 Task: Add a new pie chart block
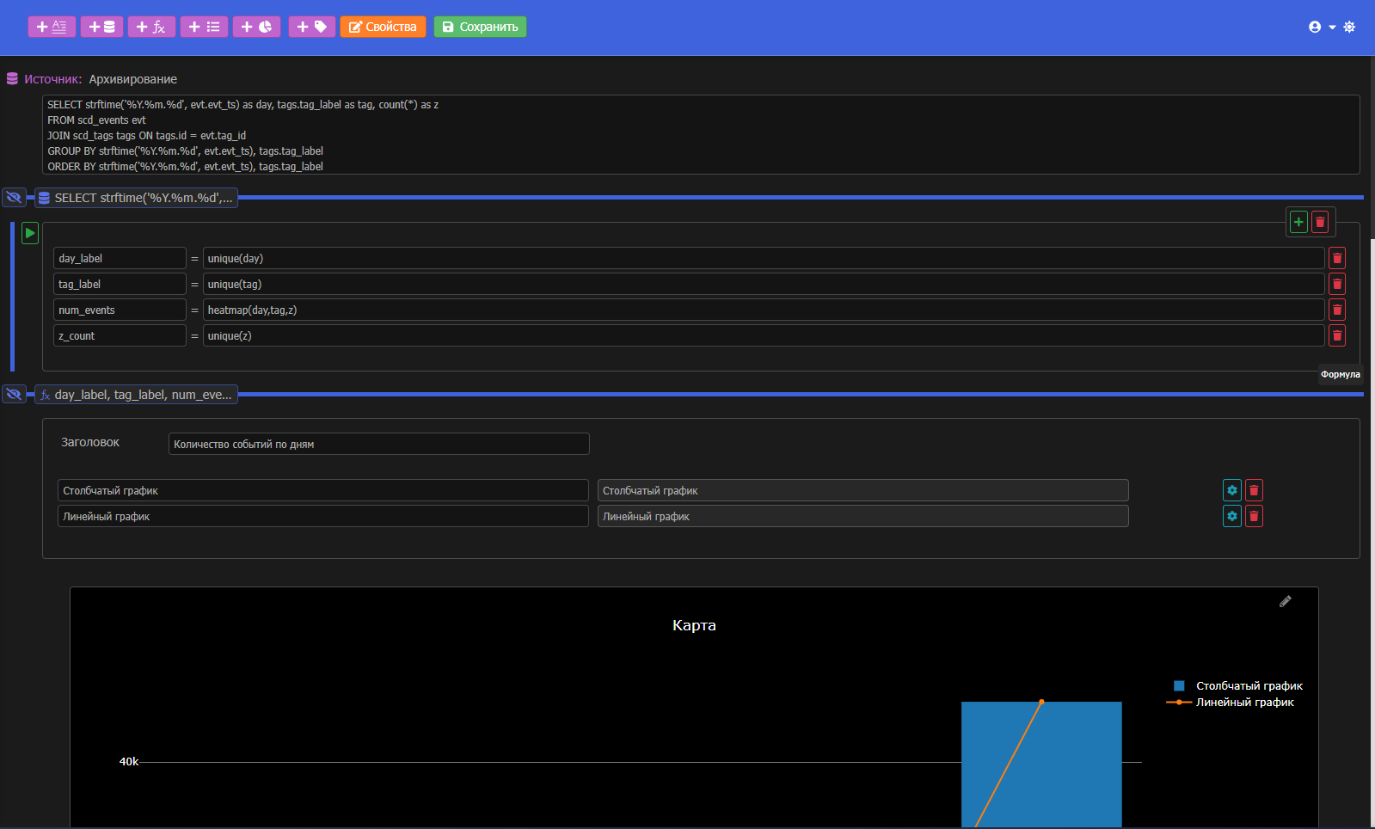click(256, 27)
